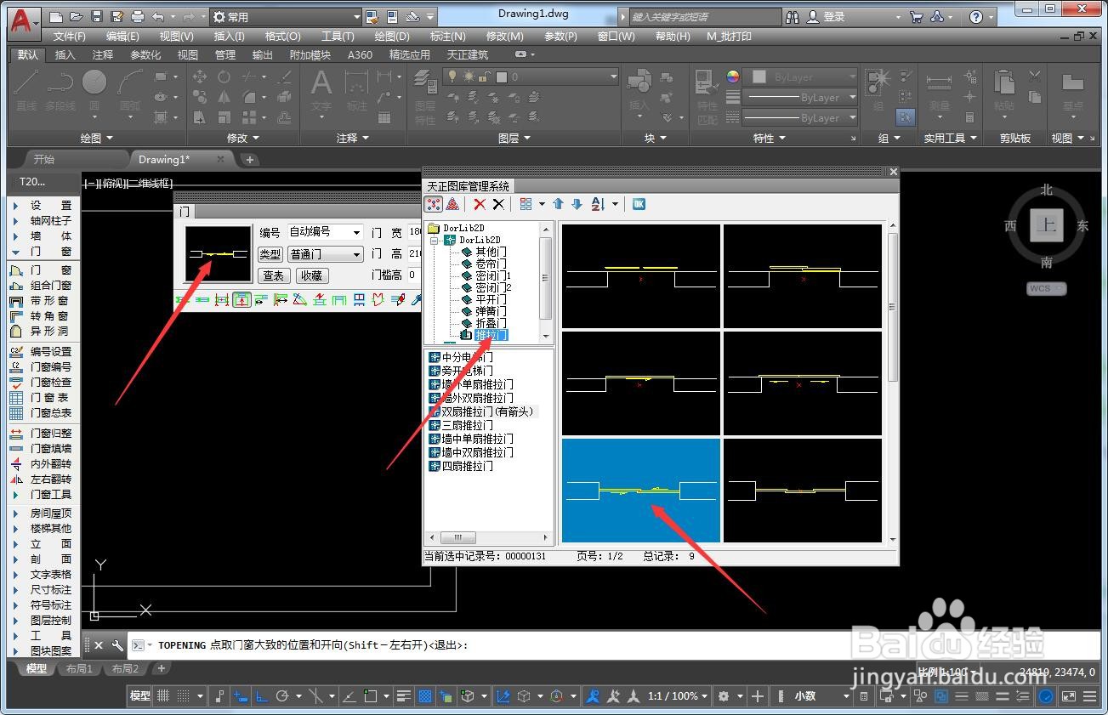
Task: Click the OK icon in library toolbar
Action: click(639, 204)
